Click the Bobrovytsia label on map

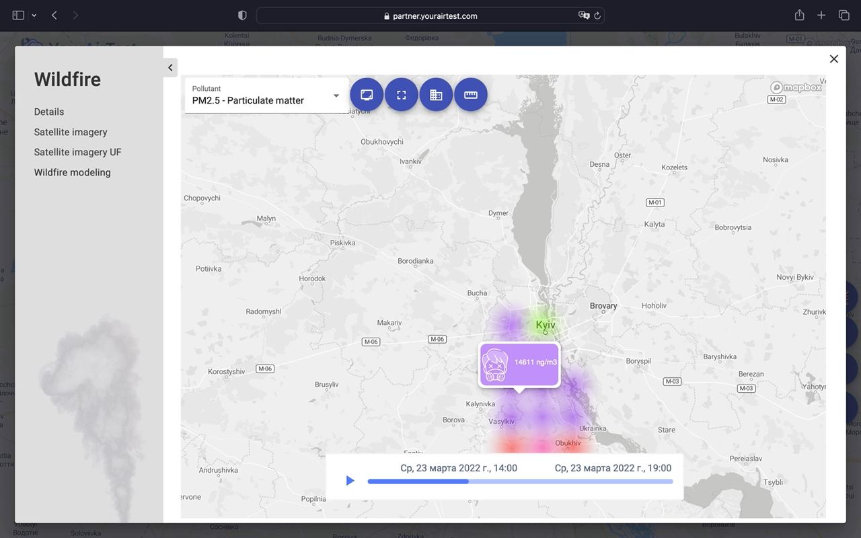(x=733, y=227)
